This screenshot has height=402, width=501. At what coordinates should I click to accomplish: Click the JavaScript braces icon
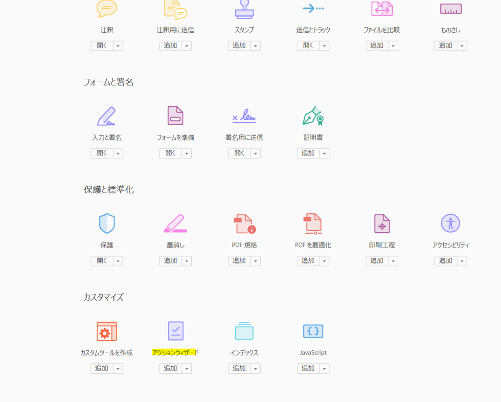tap(313, 331)
